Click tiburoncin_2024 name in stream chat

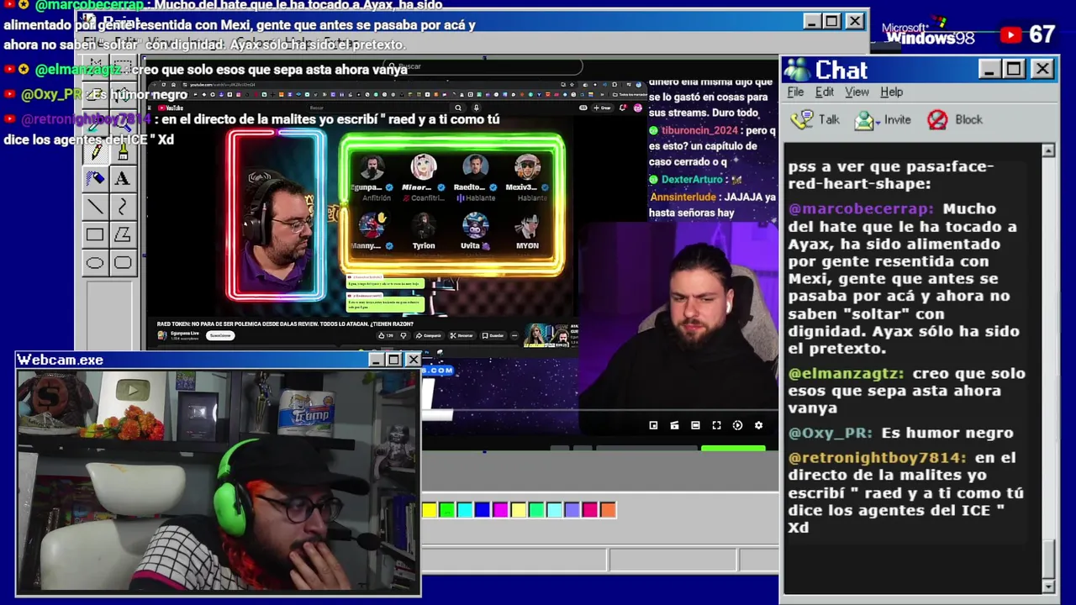coord(699,130)
